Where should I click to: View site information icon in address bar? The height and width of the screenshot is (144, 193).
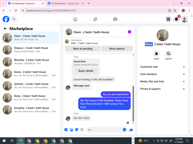tap(23, 10)
